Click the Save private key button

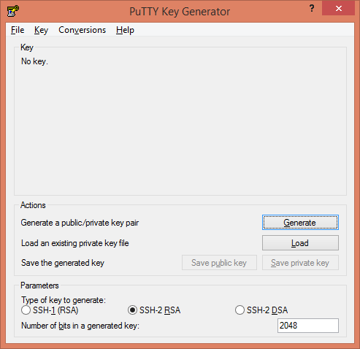tap(300, 263)
